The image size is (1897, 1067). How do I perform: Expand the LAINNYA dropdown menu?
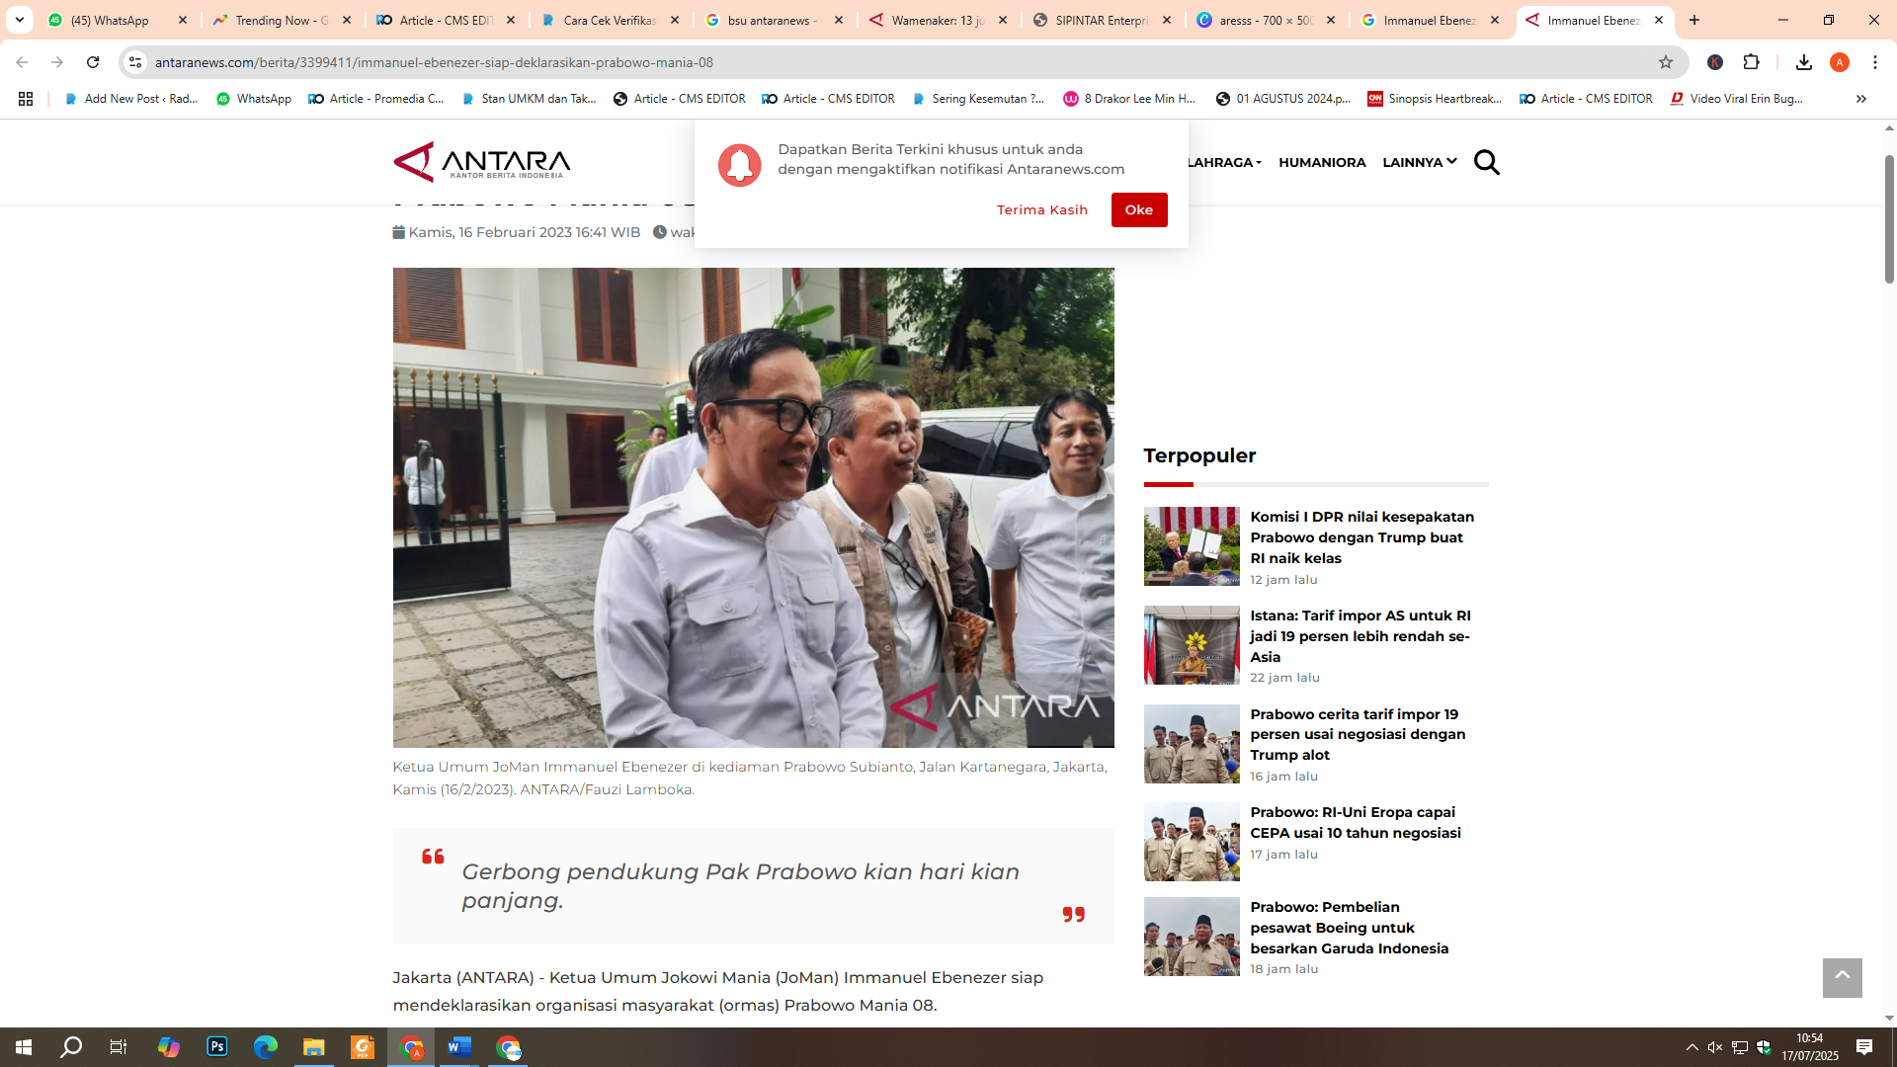pyautogui.click(x=1419, y=162)
